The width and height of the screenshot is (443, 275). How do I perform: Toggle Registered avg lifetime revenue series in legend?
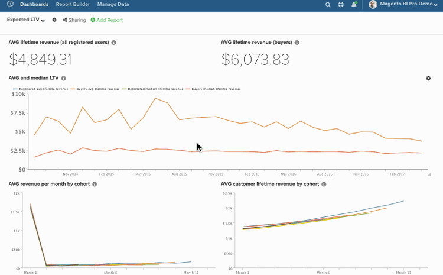41,89
